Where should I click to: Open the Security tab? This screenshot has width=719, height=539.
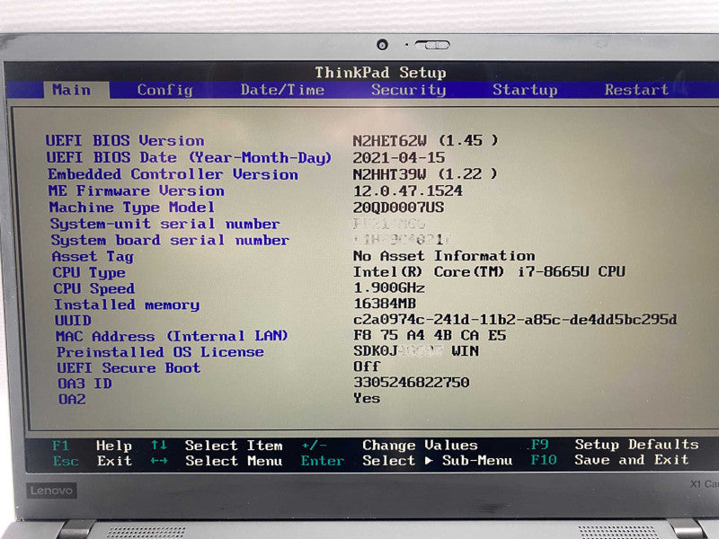click(409, 90)
